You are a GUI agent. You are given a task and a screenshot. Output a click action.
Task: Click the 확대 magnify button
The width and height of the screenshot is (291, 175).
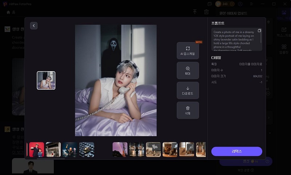click(188, 70)
